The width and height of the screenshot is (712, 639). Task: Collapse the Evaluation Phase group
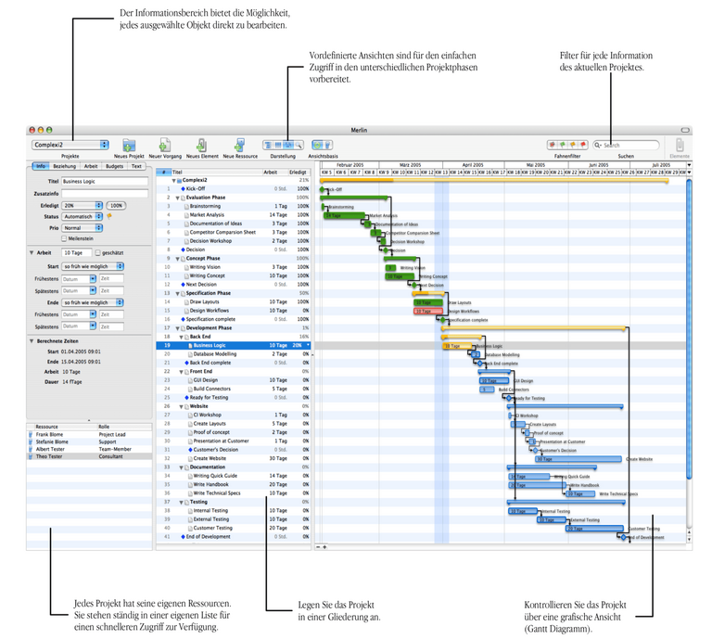178,198
